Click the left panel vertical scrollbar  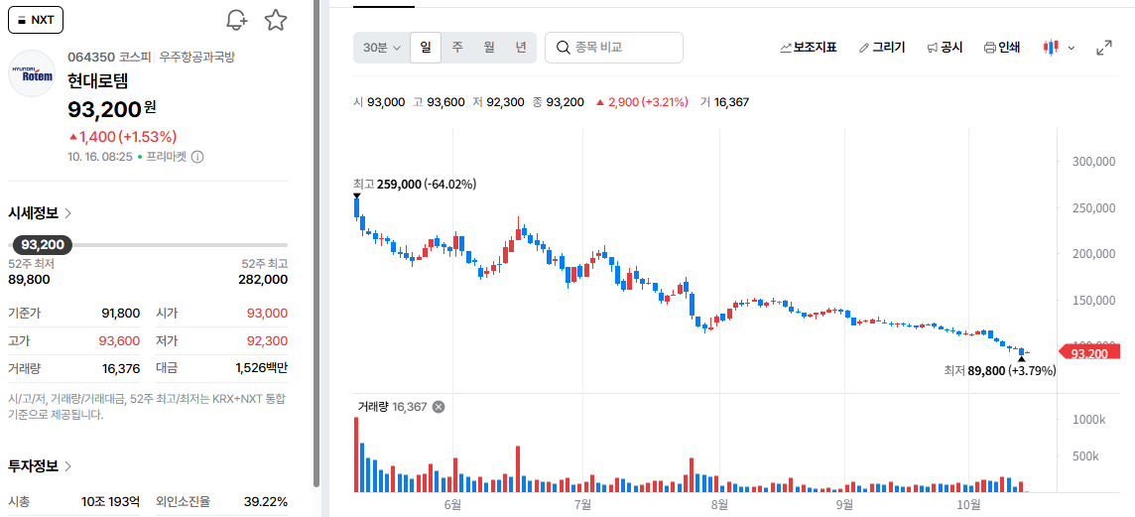316,242
